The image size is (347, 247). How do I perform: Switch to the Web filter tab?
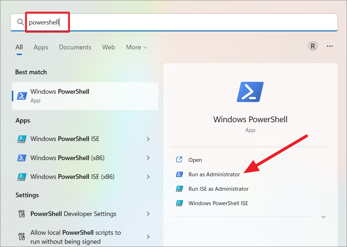pos(108,47)
